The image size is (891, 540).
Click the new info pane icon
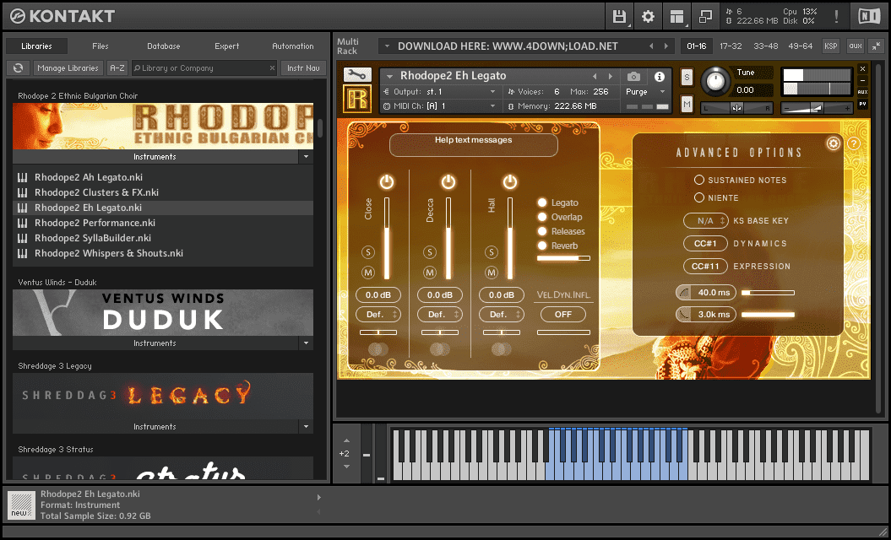22,505
